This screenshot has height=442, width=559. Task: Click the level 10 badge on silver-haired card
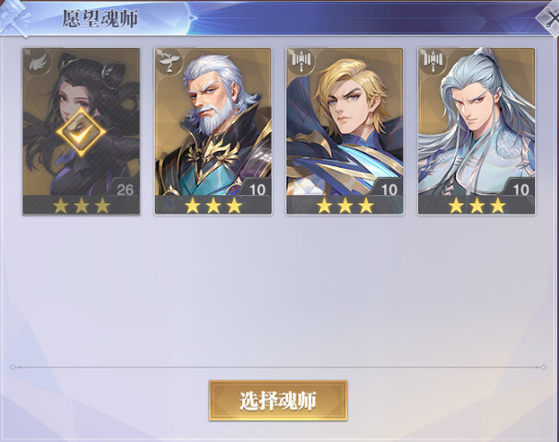(520, 188)
